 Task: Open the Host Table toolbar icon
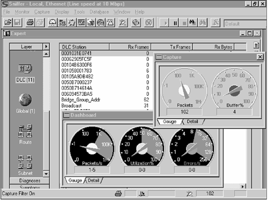coord(62,22)
